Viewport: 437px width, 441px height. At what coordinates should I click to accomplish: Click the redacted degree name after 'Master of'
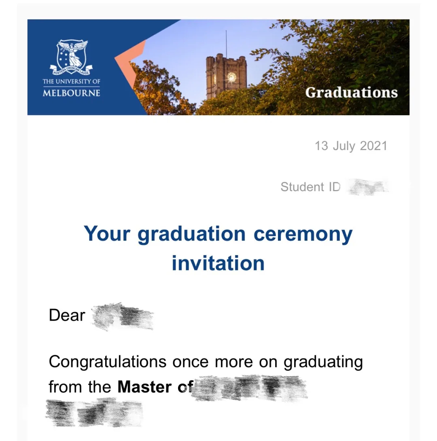point(249,388)
